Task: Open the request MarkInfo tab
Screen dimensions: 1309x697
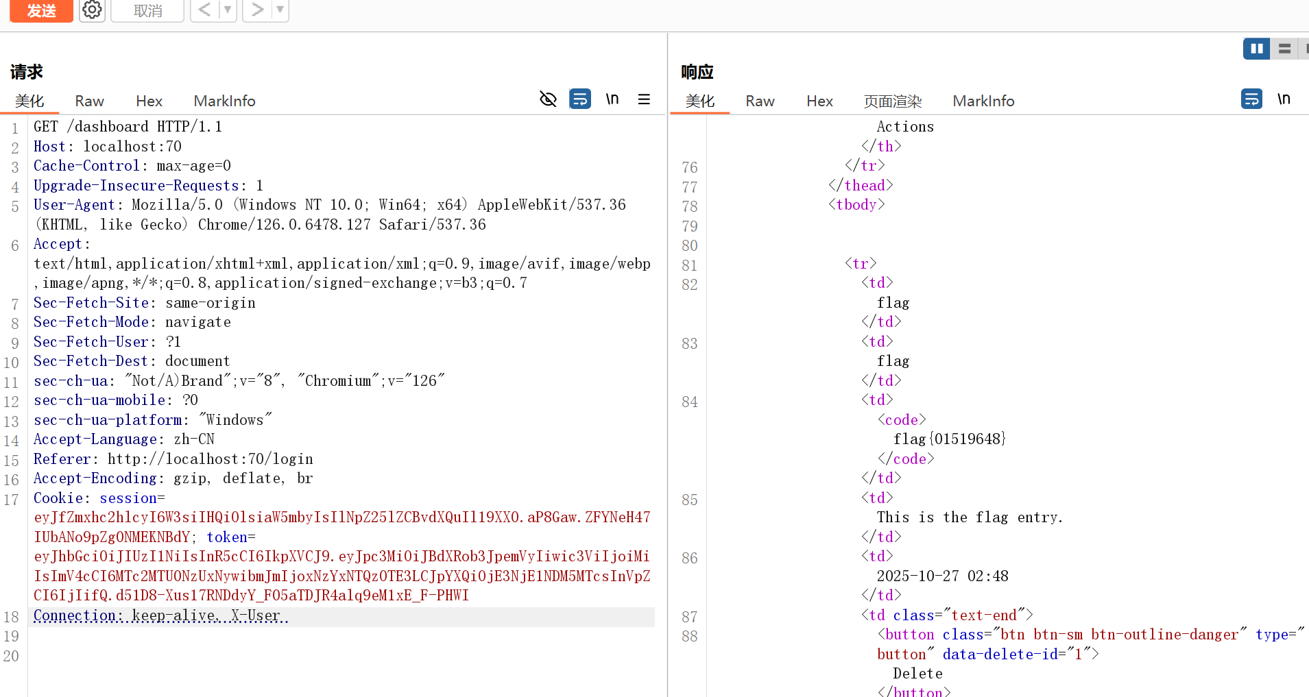Action: pyautogui.click(x=224, y=101)
